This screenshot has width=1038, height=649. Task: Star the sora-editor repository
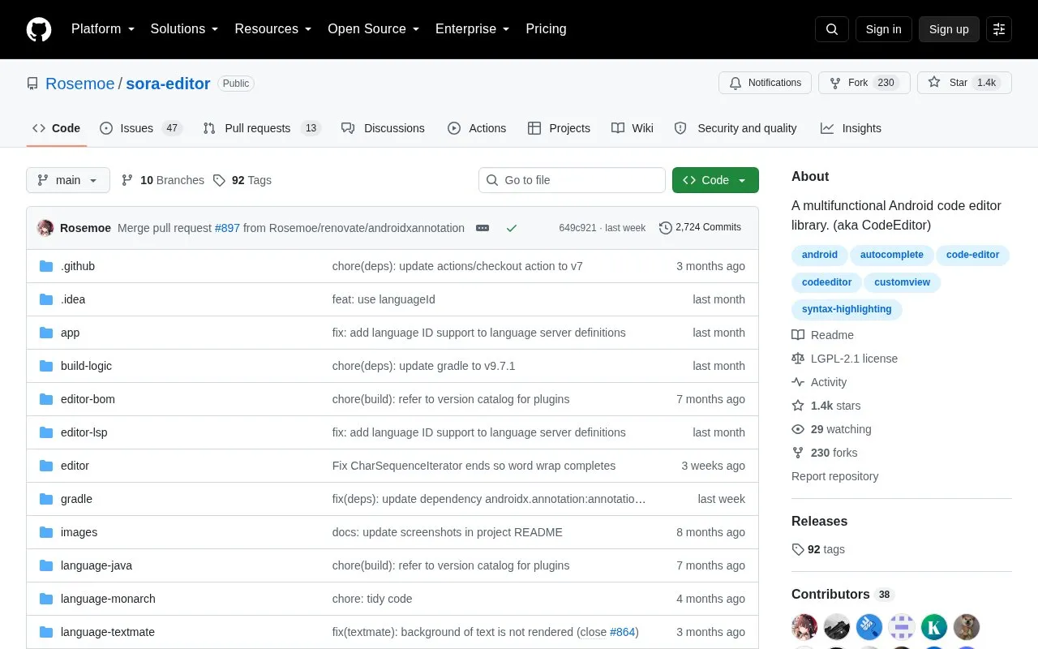pyautogui.click(x=964, y=83)
